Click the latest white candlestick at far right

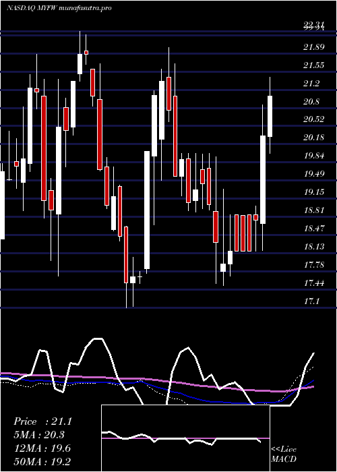coord(270,116)
